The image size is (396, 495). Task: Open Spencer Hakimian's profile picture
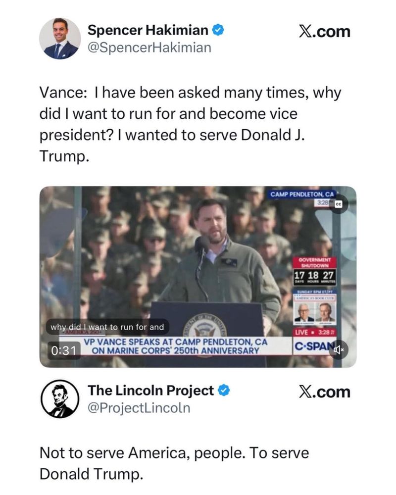coord(60,39)
